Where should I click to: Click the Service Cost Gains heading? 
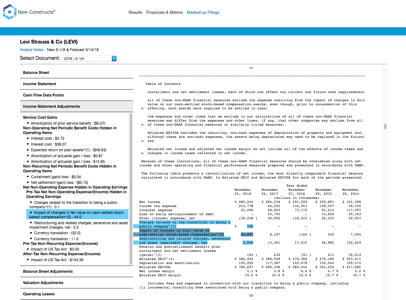40,117
